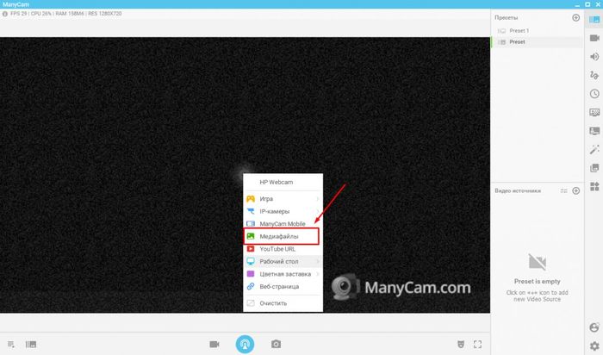Click the info icon beside FPS stats
603x355 pixels.
click(5, 14)
